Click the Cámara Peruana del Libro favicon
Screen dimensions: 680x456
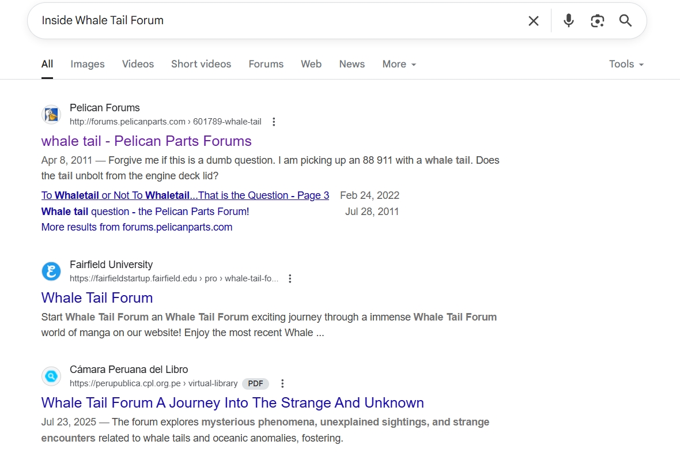(51, 376)
